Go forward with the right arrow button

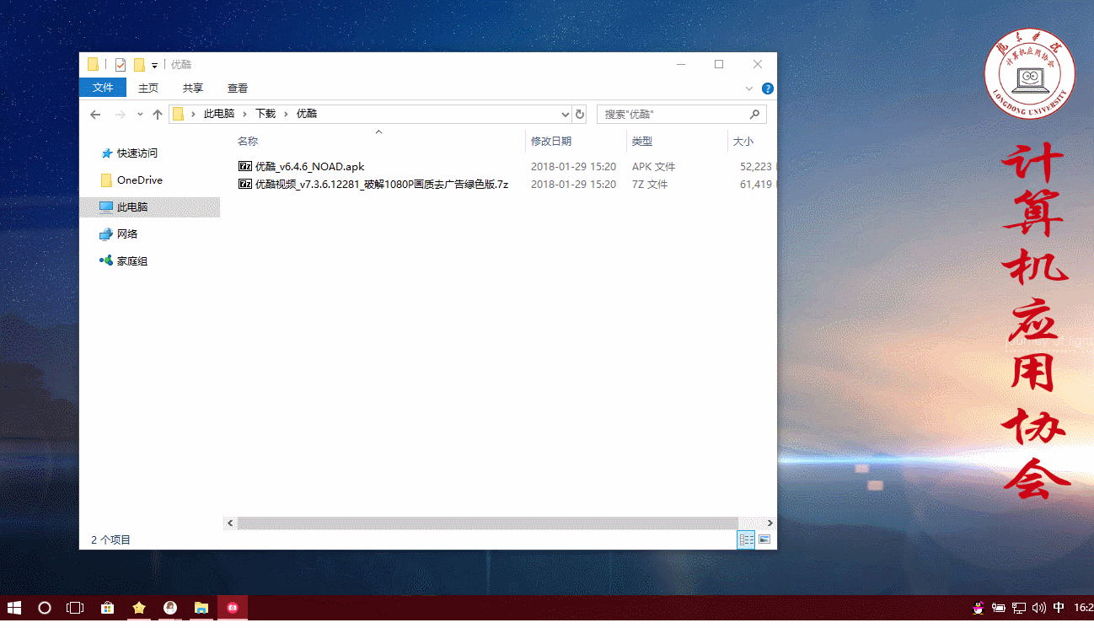click(121, 114)
